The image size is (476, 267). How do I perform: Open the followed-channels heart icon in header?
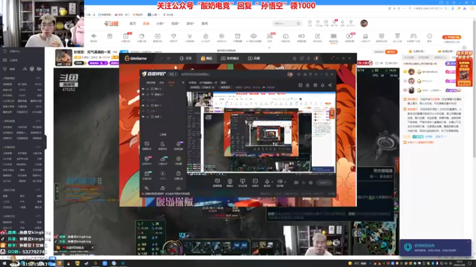coord(318,22)
